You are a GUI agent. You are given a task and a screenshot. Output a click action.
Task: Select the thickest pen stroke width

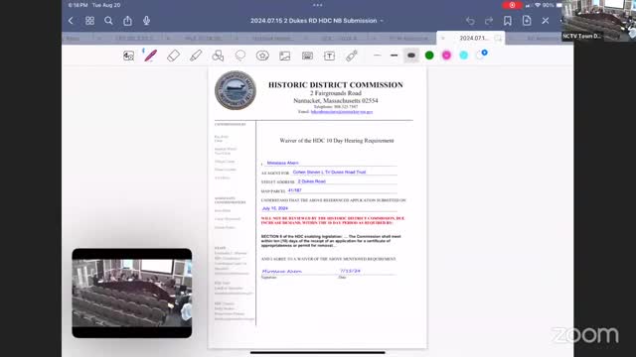coord(411,56)
